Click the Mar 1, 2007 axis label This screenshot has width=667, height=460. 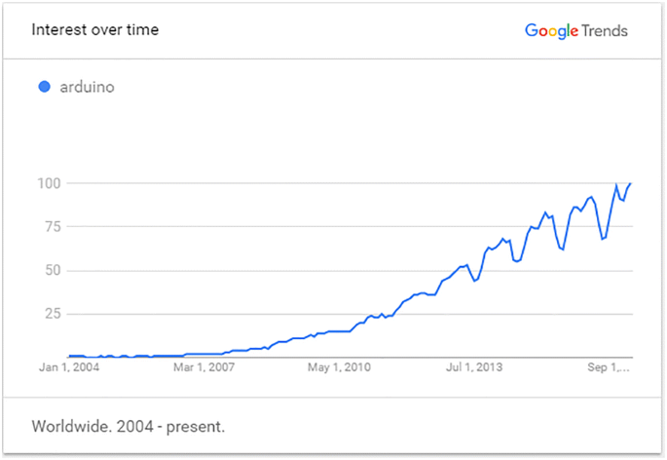click(x=204, y=367)
